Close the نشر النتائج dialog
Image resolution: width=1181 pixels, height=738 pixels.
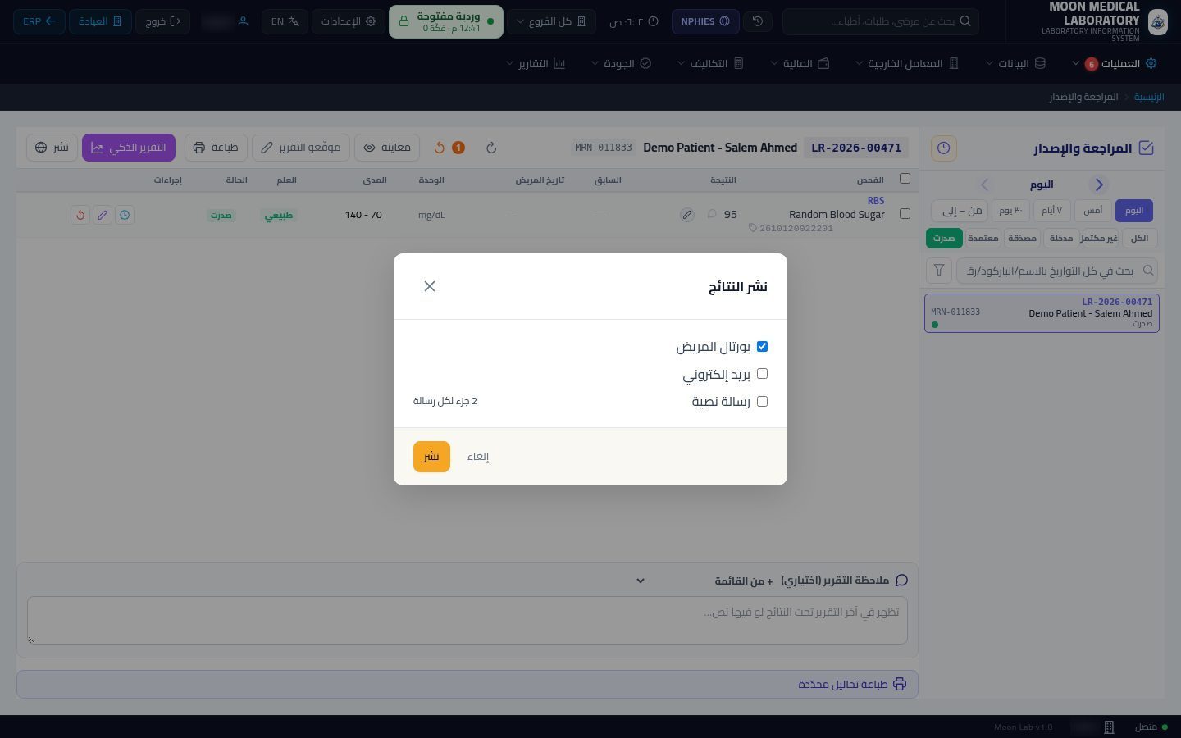[x=430, y=286]
